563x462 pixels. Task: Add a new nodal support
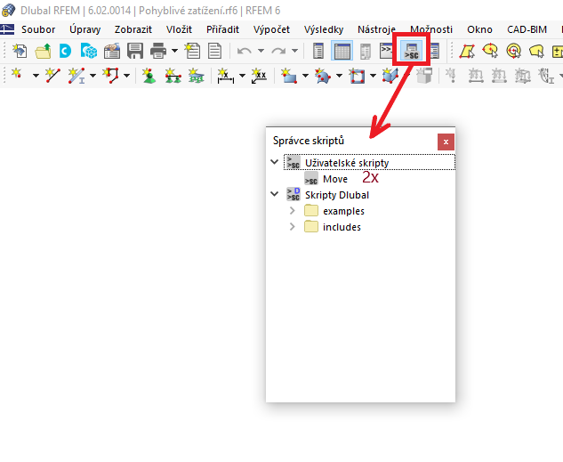point(149,76)
